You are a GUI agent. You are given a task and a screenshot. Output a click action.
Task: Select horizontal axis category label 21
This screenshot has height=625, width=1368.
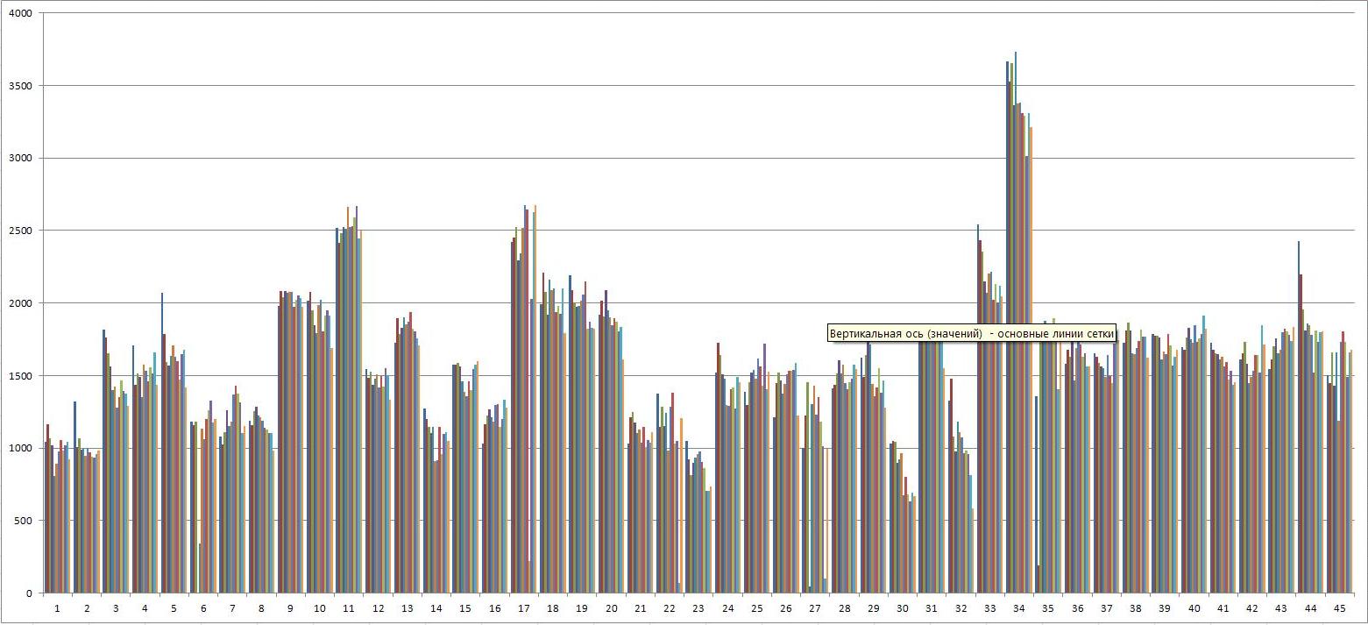coord(640,608)
